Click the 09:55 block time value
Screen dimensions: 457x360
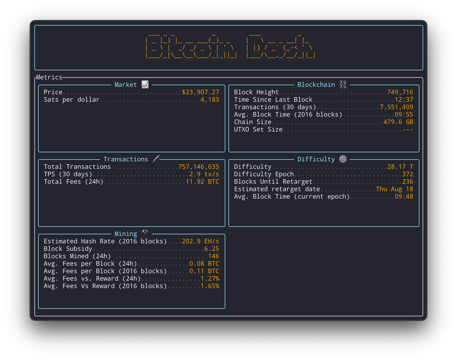(x=404, y=114)
